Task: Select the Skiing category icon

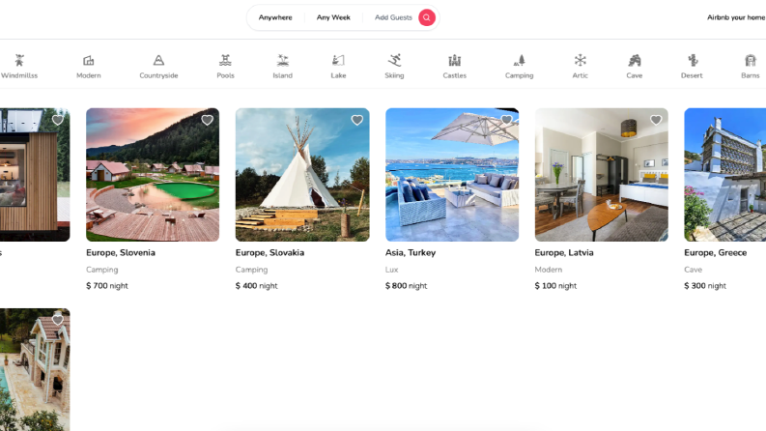Action: [394, 61]
